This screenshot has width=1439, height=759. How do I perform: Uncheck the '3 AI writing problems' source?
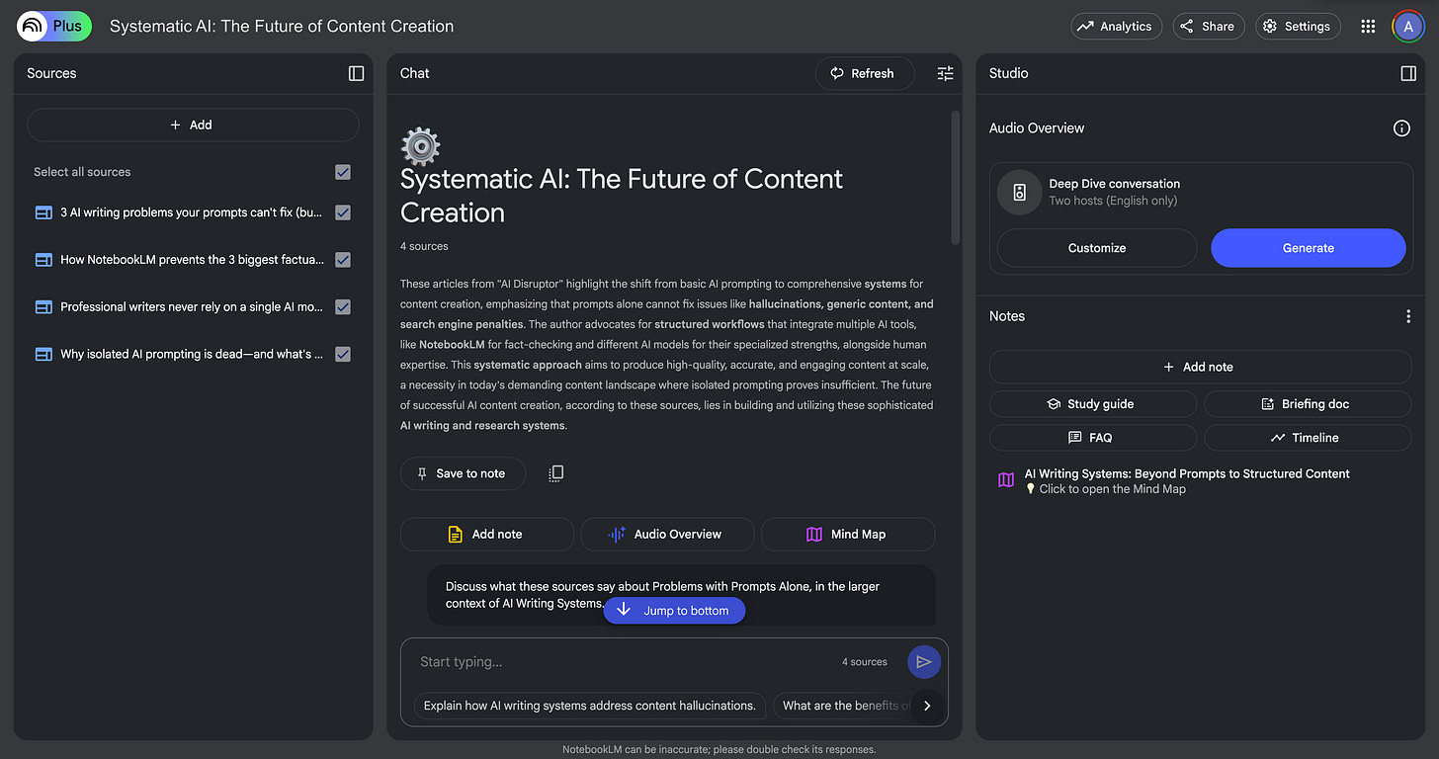pos(343,211)
